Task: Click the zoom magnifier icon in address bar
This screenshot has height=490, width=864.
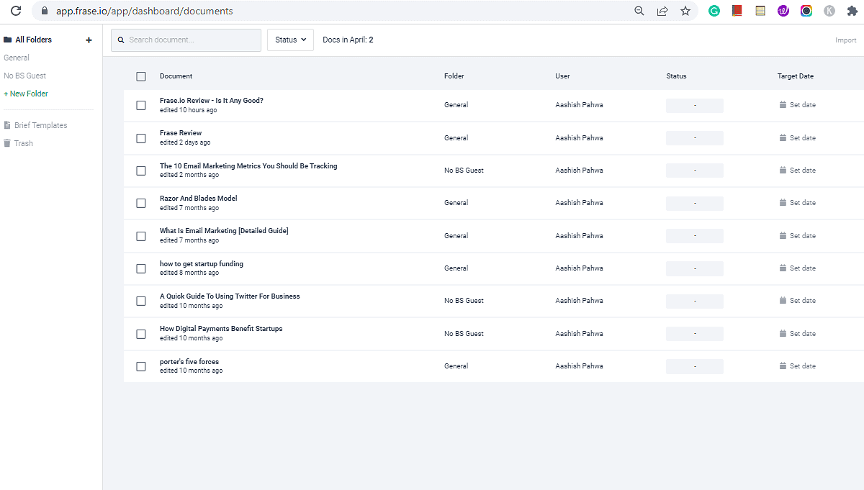Action: pos(639,11)
